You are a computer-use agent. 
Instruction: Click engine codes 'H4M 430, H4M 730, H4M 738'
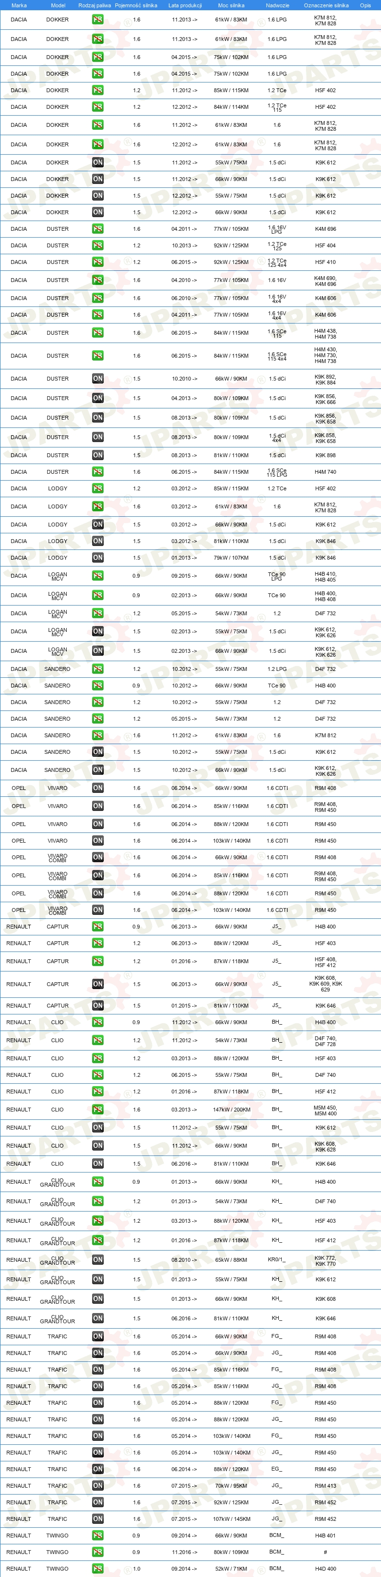[x=325, y=356]
